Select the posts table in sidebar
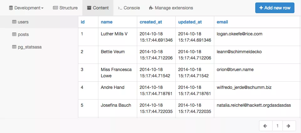This screenshot has height=133, width=301. [23, 34]
